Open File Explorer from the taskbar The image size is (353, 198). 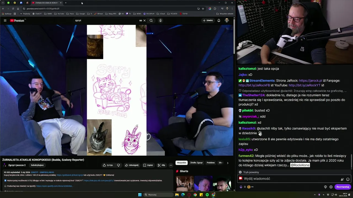click(177, 195)
